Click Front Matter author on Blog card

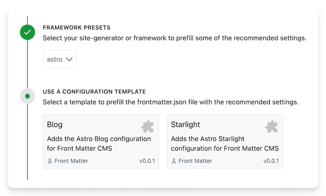point(71,161)
